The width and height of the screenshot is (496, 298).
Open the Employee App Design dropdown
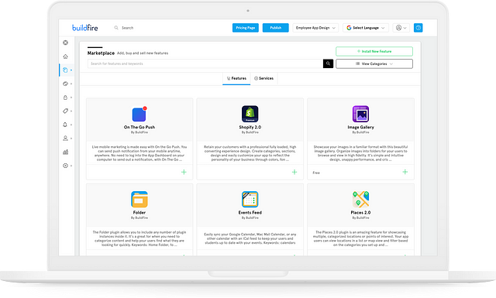click(315, 28)
